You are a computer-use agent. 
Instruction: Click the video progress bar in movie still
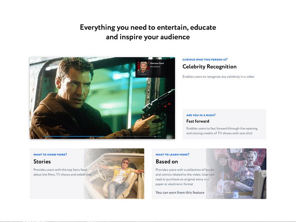click(102, 136)
